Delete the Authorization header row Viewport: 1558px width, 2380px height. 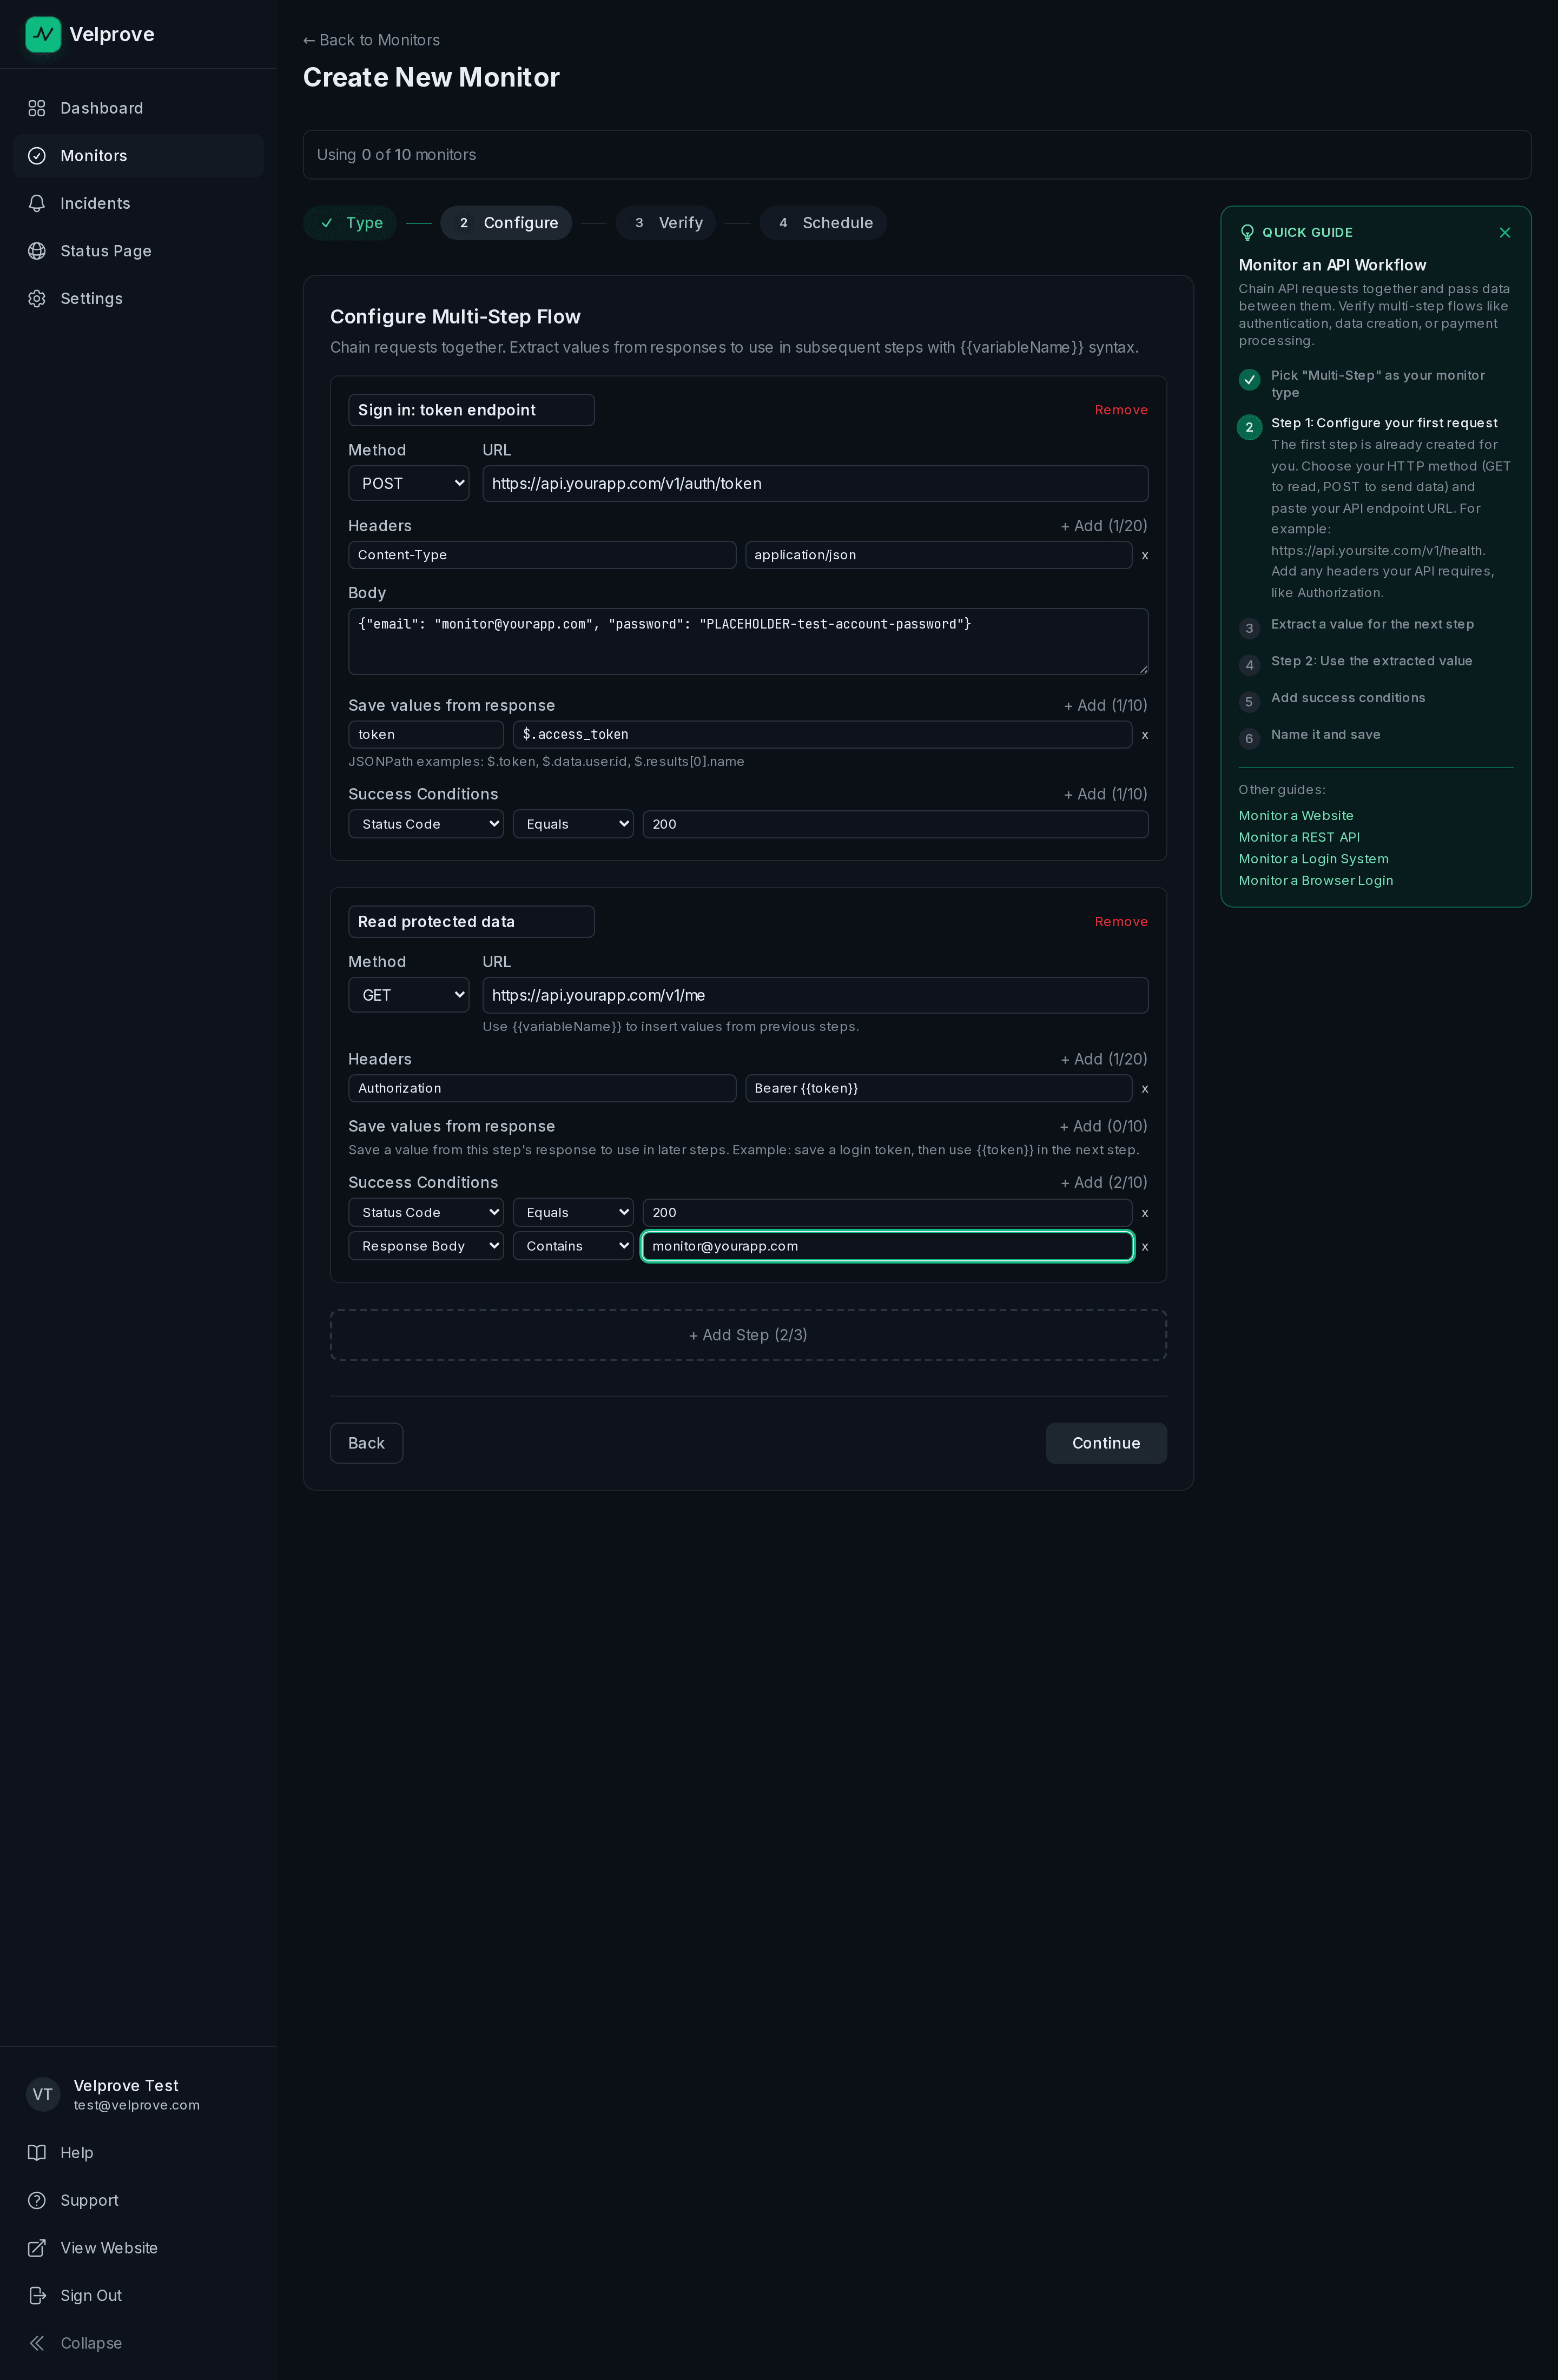(x=1145, y=1089)
